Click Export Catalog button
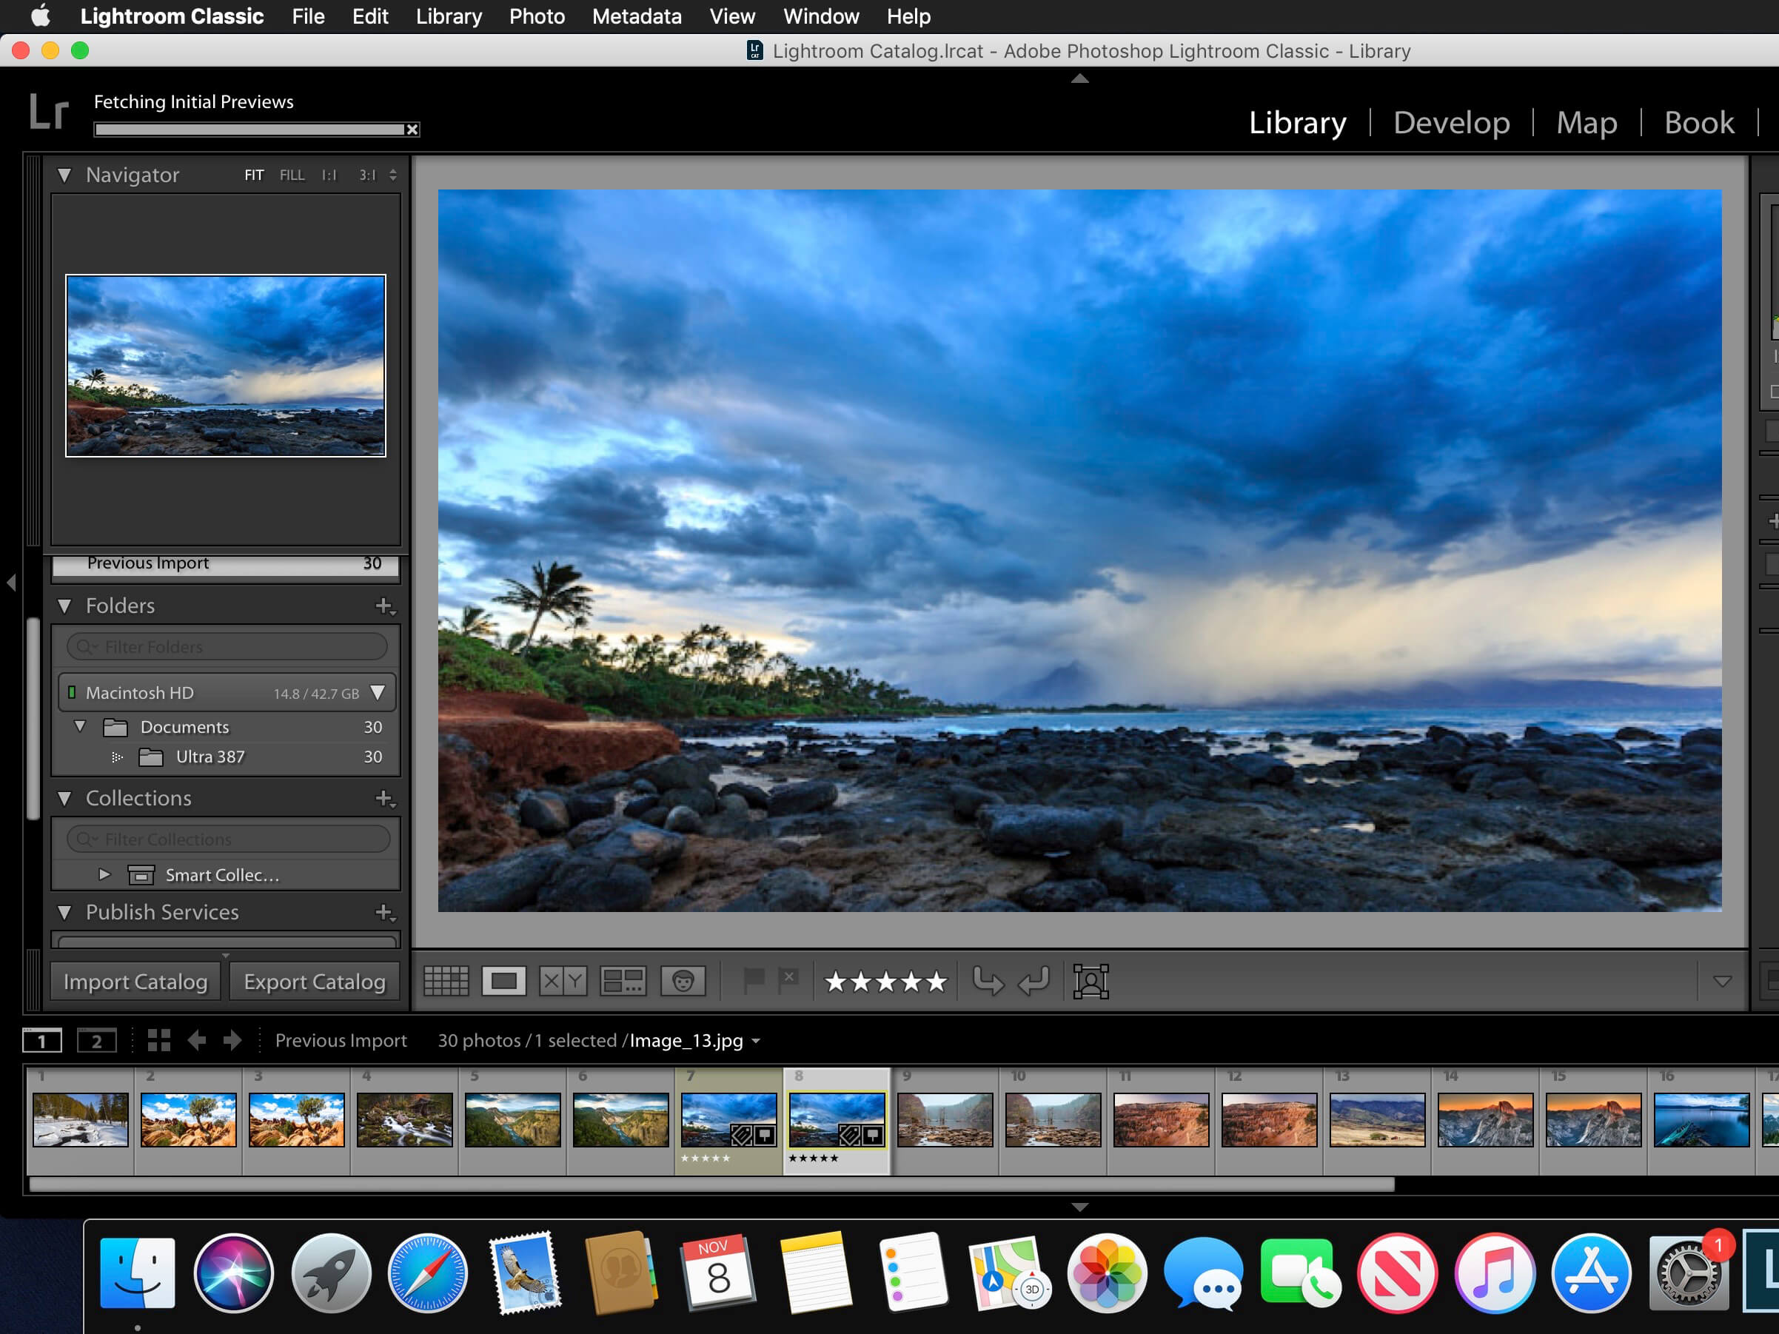1779x1334 pixels. 315,982
